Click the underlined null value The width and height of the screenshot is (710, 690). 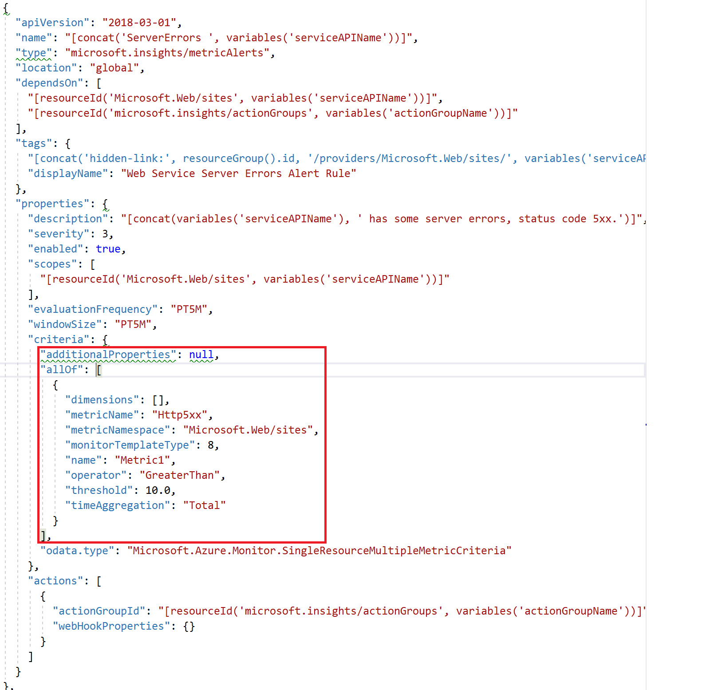click(x=201, y=355)
